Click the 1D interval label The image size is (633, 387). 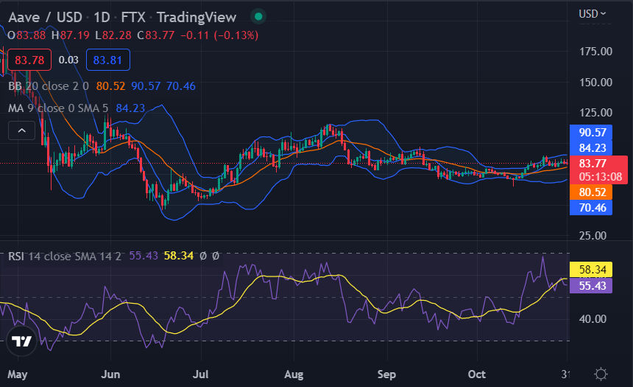pyautogui.click(x=102, y=18)
